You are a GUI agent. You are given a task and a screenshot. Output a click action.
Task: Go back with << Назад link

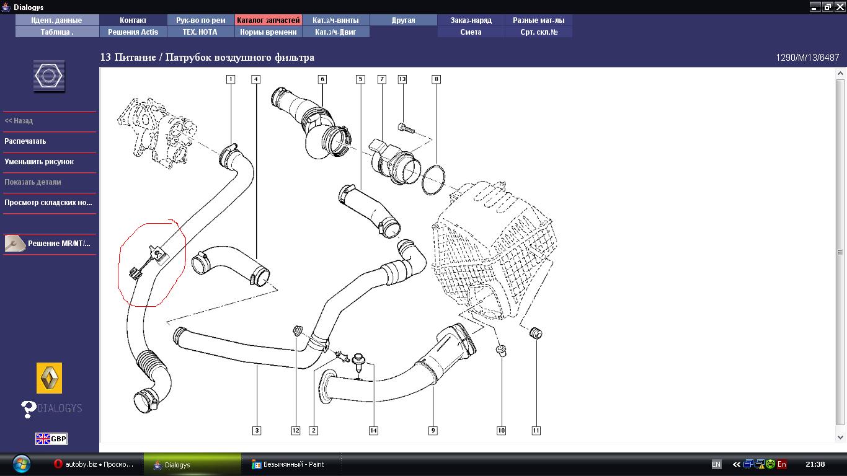point(19,121)
